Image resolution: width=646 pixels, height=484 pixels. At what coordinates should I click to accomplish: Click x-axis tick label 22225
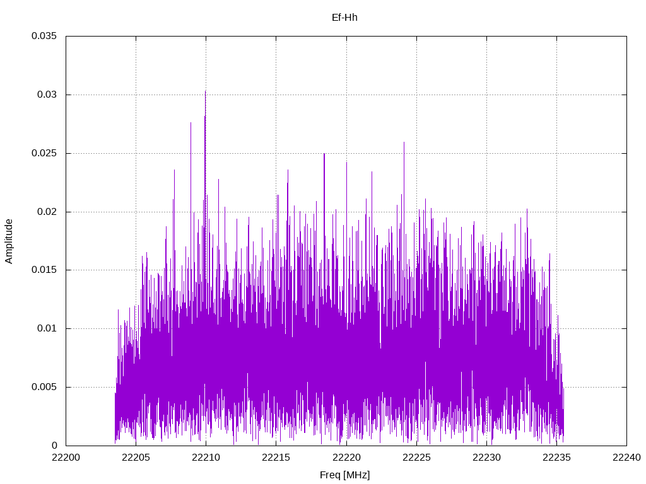(416, 458)
